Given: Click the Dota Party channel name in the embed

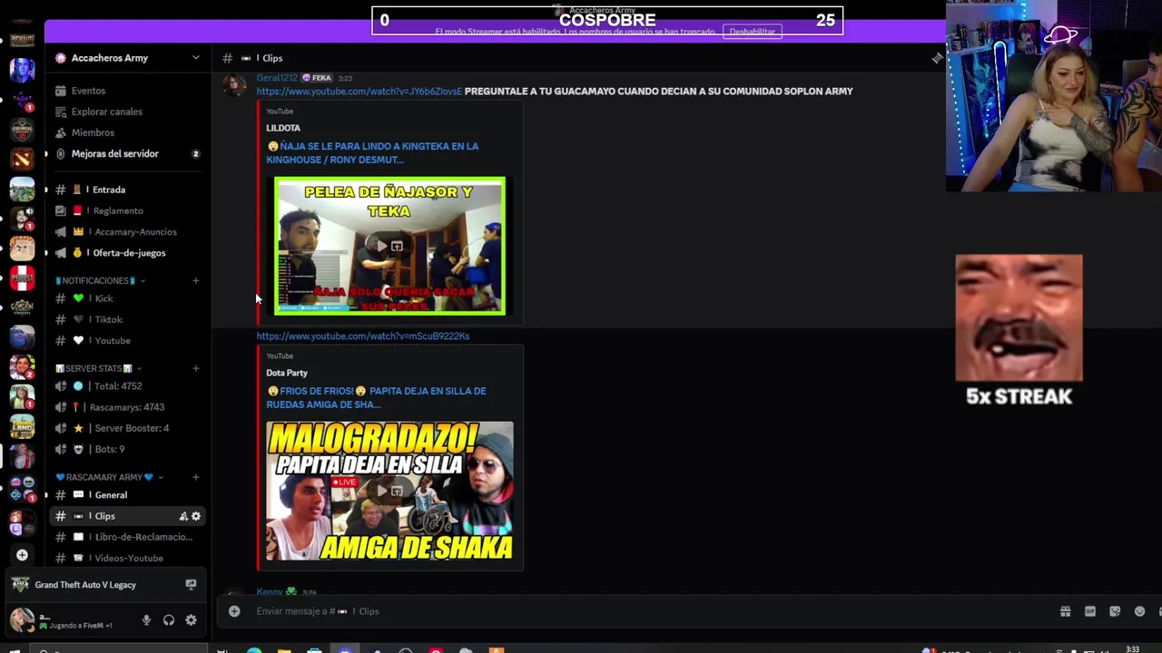Looking at the screenshot, I should point(287,373).
